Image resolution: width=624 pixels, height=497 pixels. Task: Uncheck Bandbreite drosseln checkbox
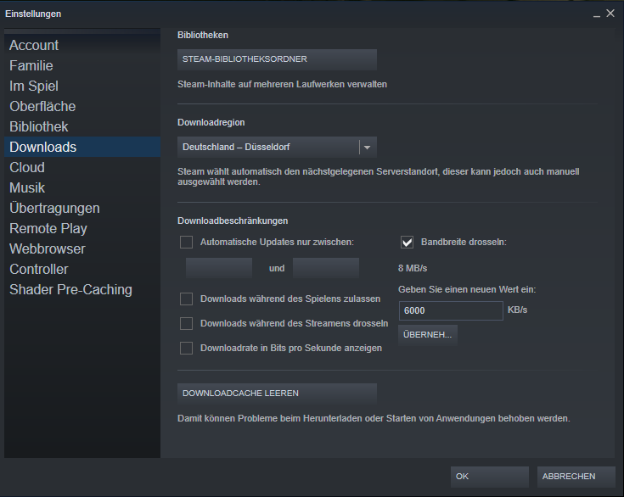pos(408,242)
